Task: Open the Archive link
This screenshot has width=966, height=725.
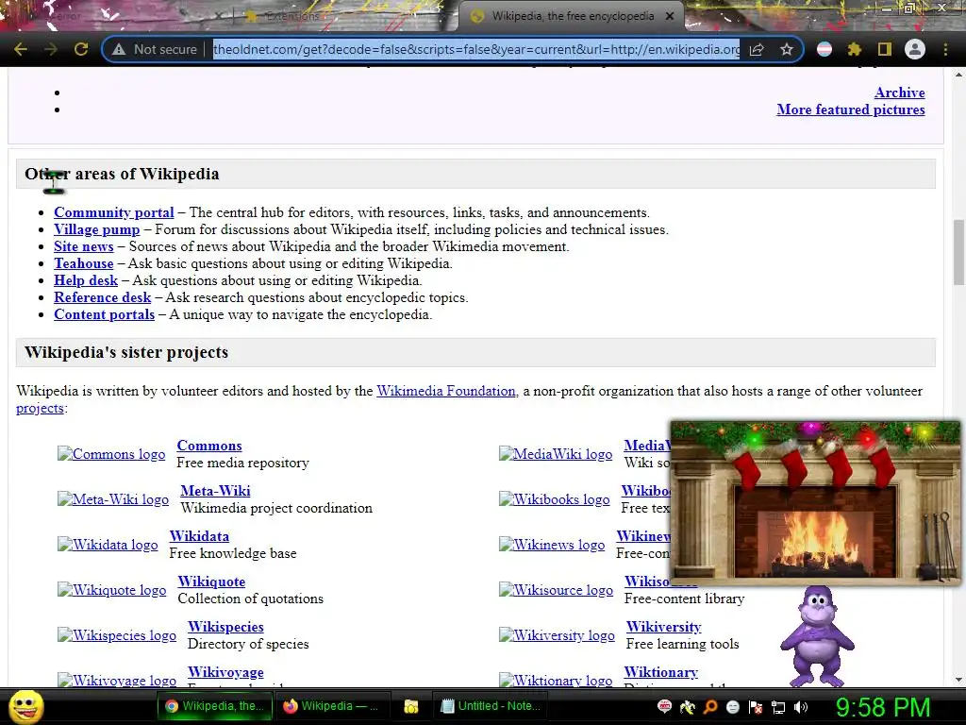Action: click(899, 93)
